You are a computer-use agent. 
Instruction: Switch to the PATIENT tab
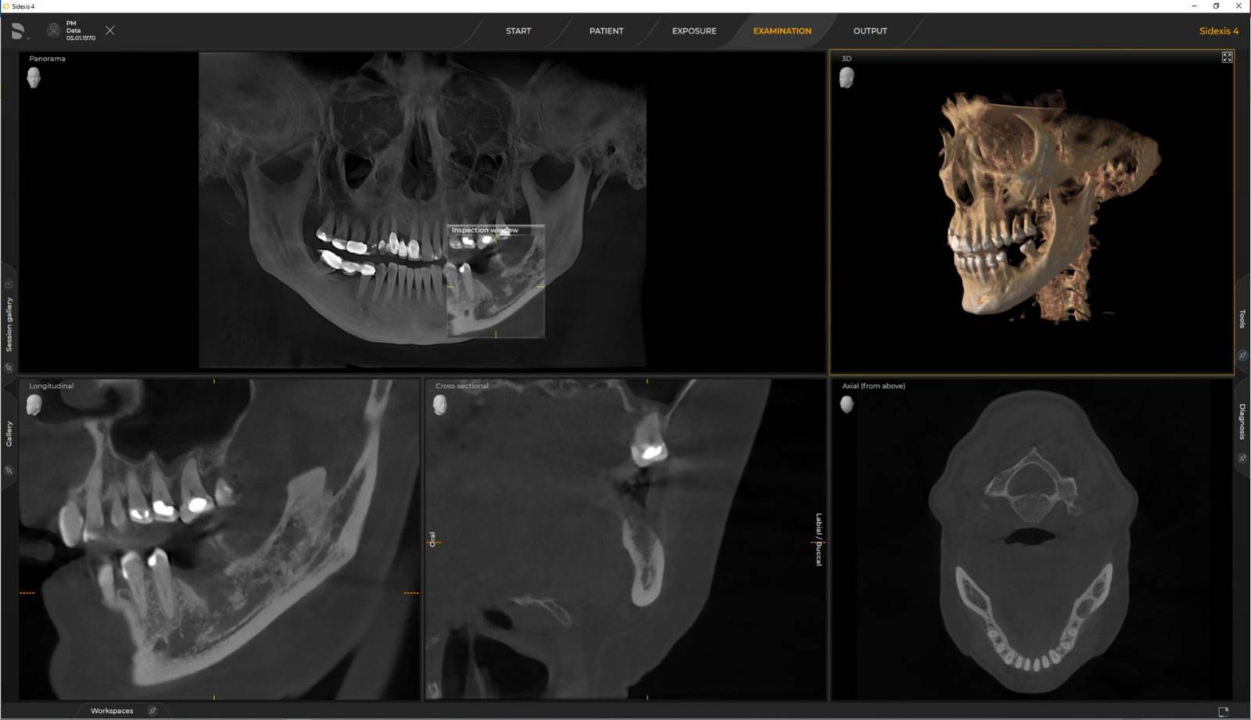click(x=606, y=30)
